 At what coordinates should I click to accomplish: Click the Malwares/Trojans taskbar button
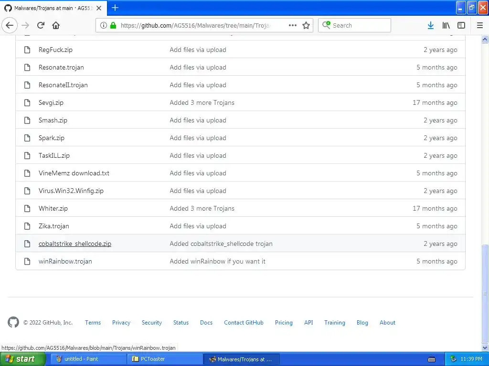(242, 359)
